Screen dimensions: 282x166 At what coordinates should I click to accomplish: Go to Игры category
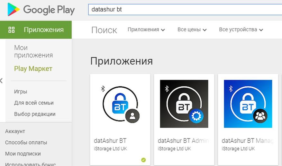[x=21, y=91]
